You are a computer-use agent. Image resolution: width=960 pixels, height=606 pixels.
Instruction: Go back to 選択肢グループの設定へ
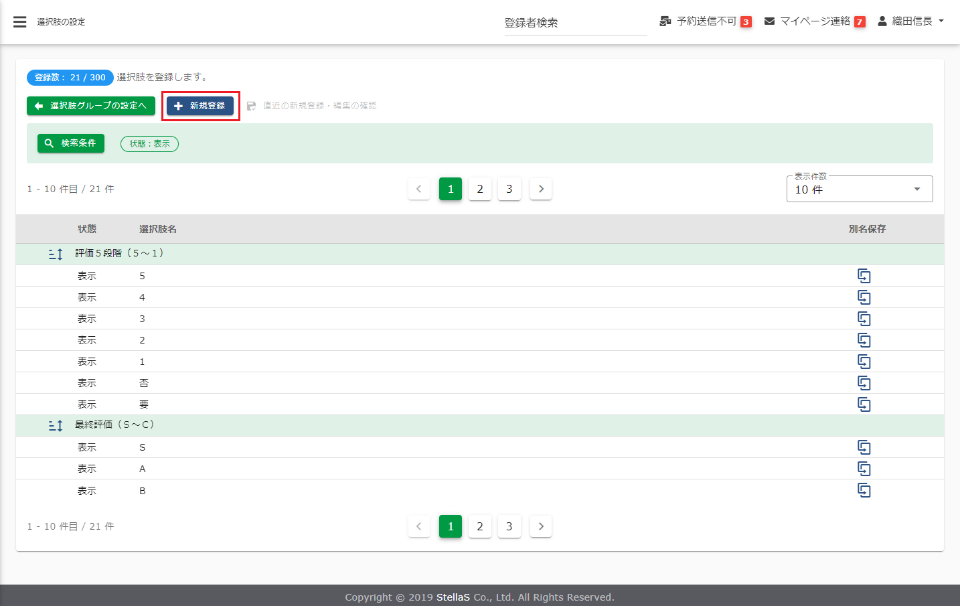[91, 106]
